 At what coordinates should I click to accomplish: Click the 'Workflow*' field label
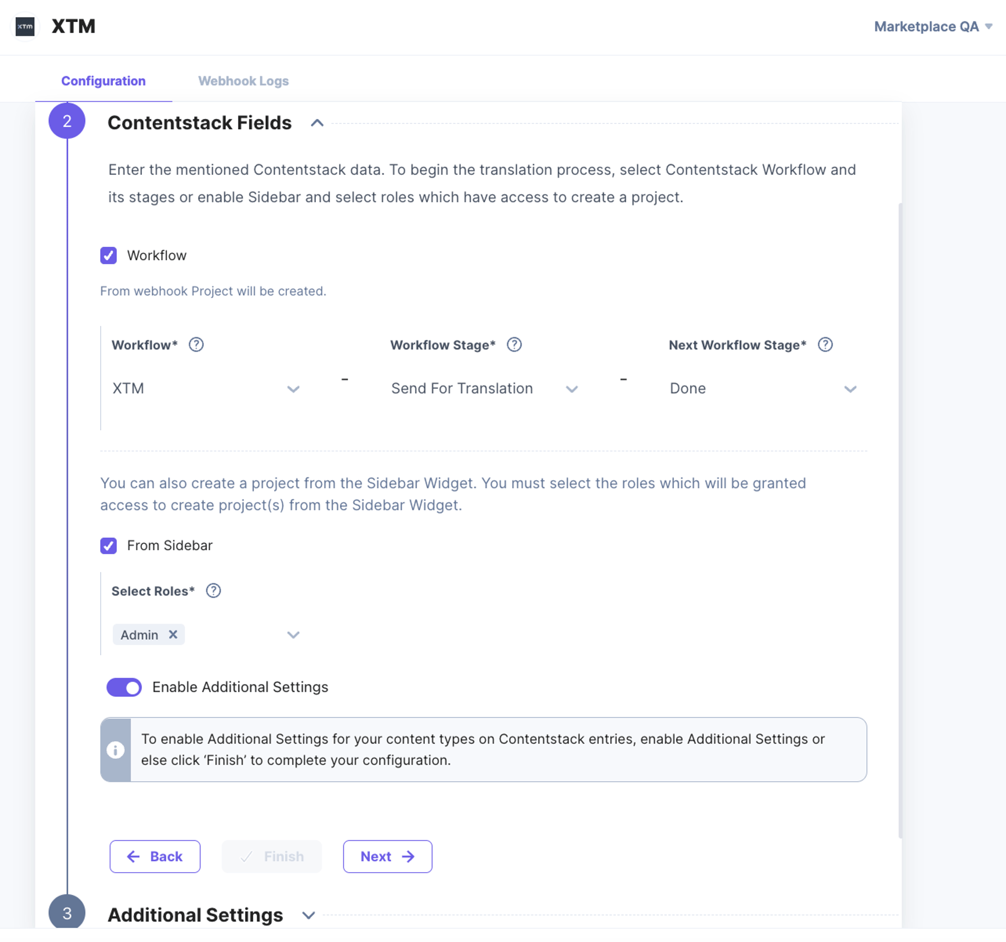(x=145, y=345)
